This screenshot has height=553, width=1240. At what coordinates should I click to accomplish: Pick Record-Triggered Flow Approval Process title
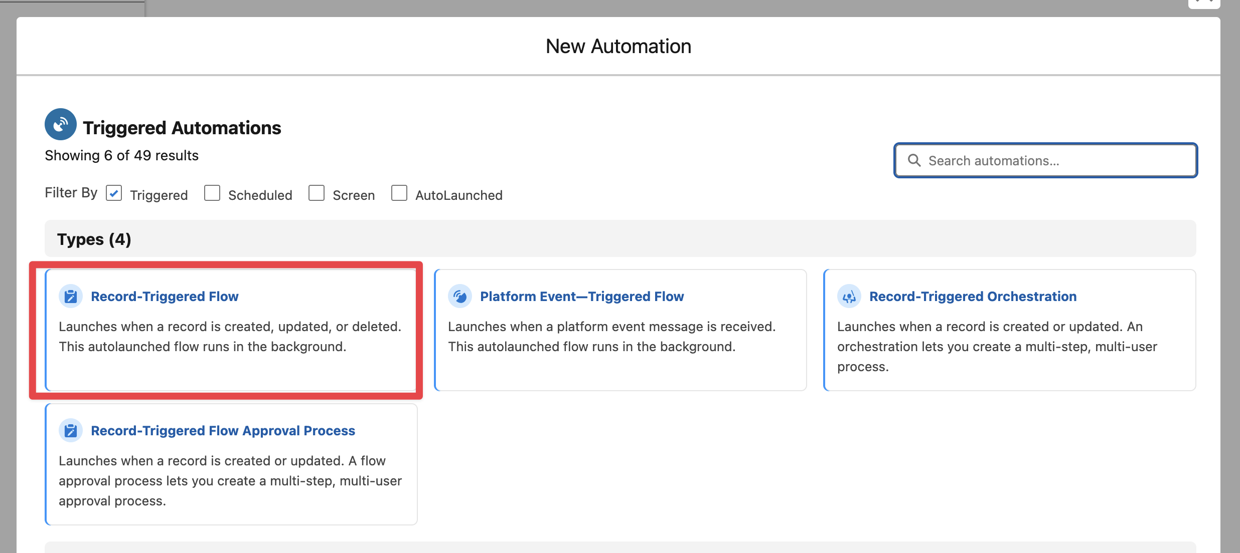pos(223,431)
